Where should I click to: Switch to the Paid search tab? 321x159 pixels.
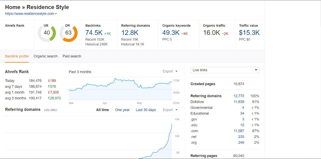coord(72,56)
